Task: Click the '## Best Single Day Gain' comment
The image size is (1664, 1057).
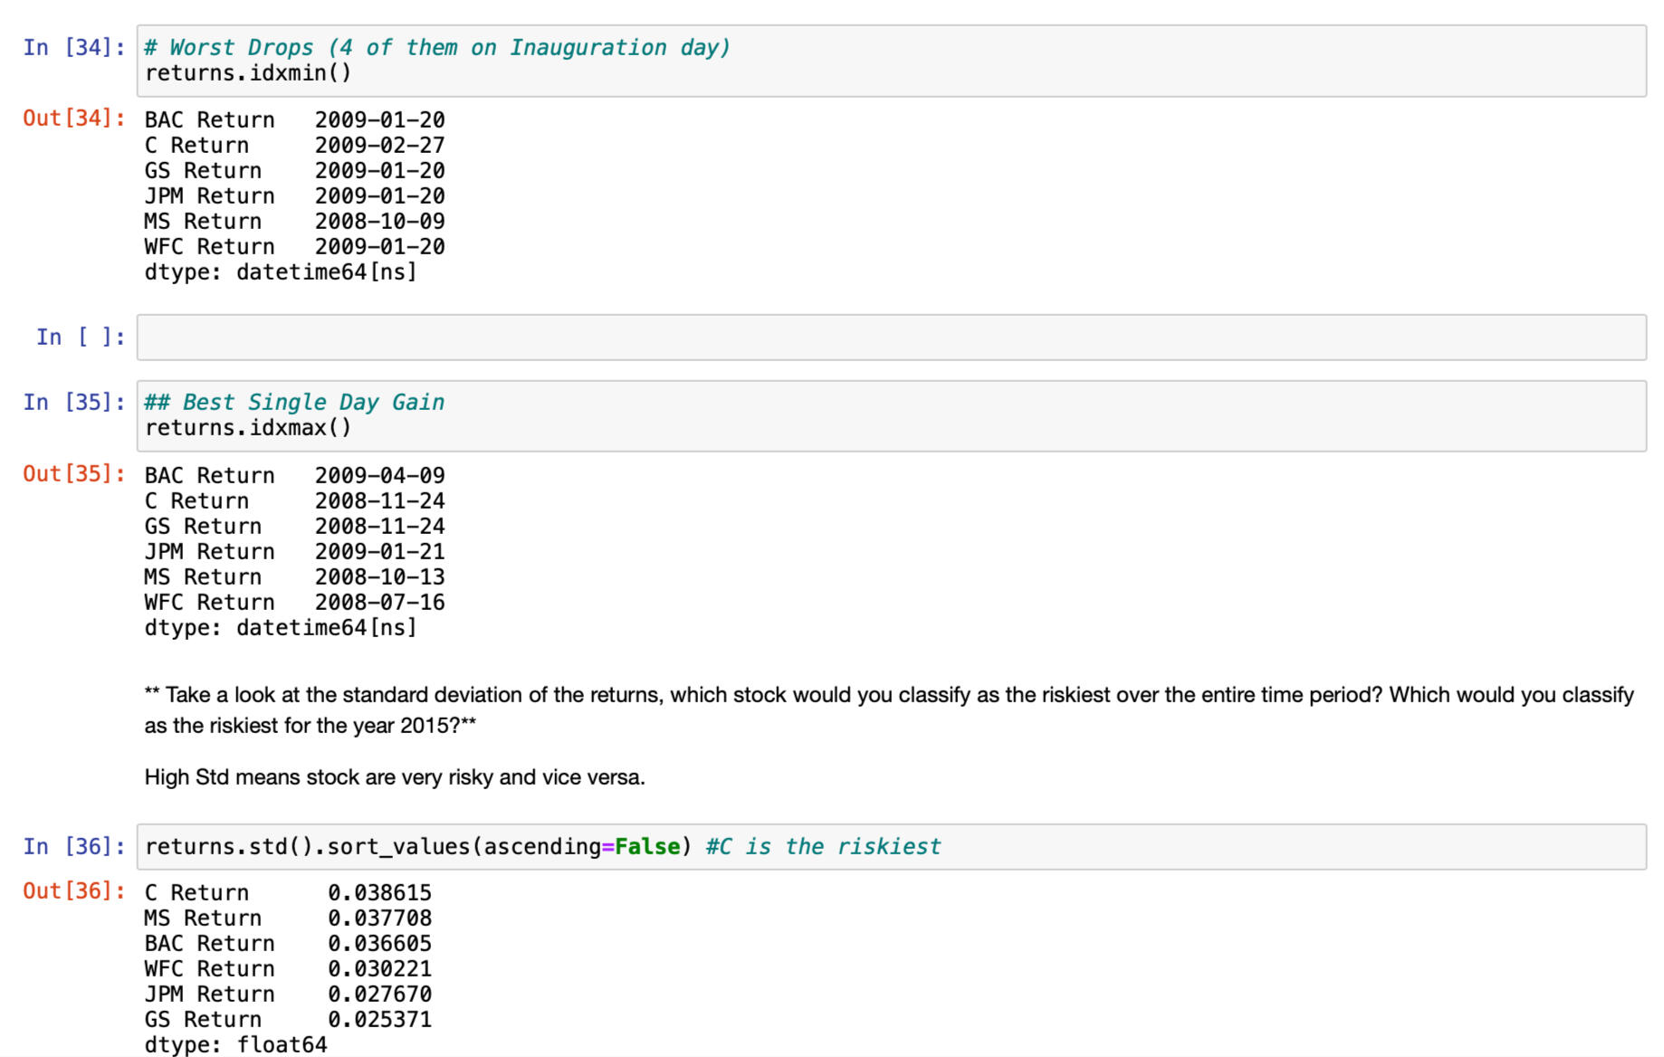Action: click(x=294, y=403)
